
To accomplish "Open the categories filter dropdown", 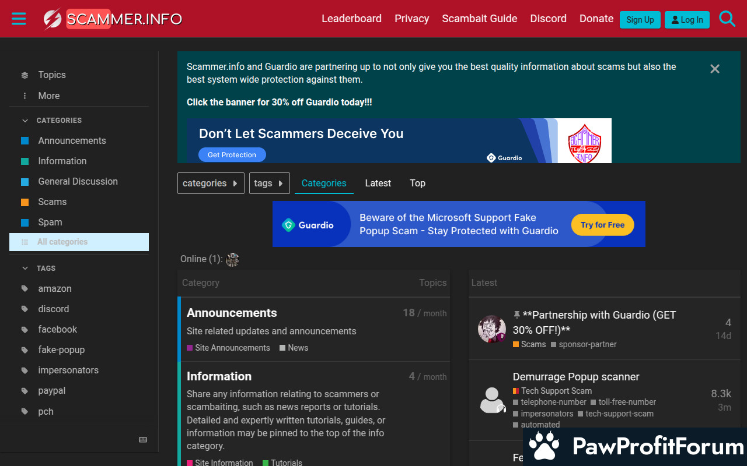I will point(211,183).
